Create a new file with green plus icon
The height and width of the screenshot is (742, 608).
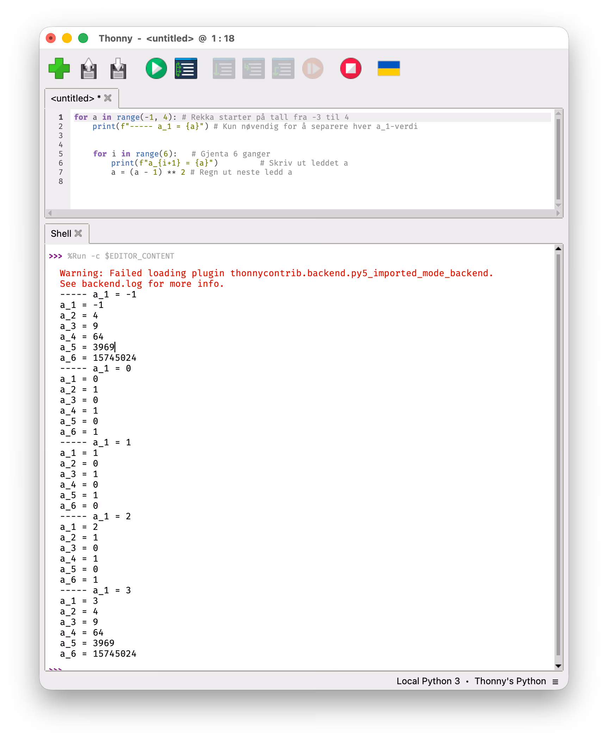click(59, 68)
